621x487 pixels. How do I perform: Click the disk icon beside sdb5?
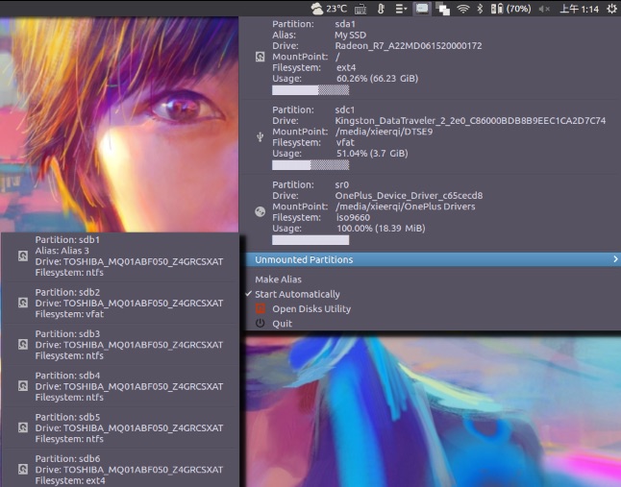23,428
